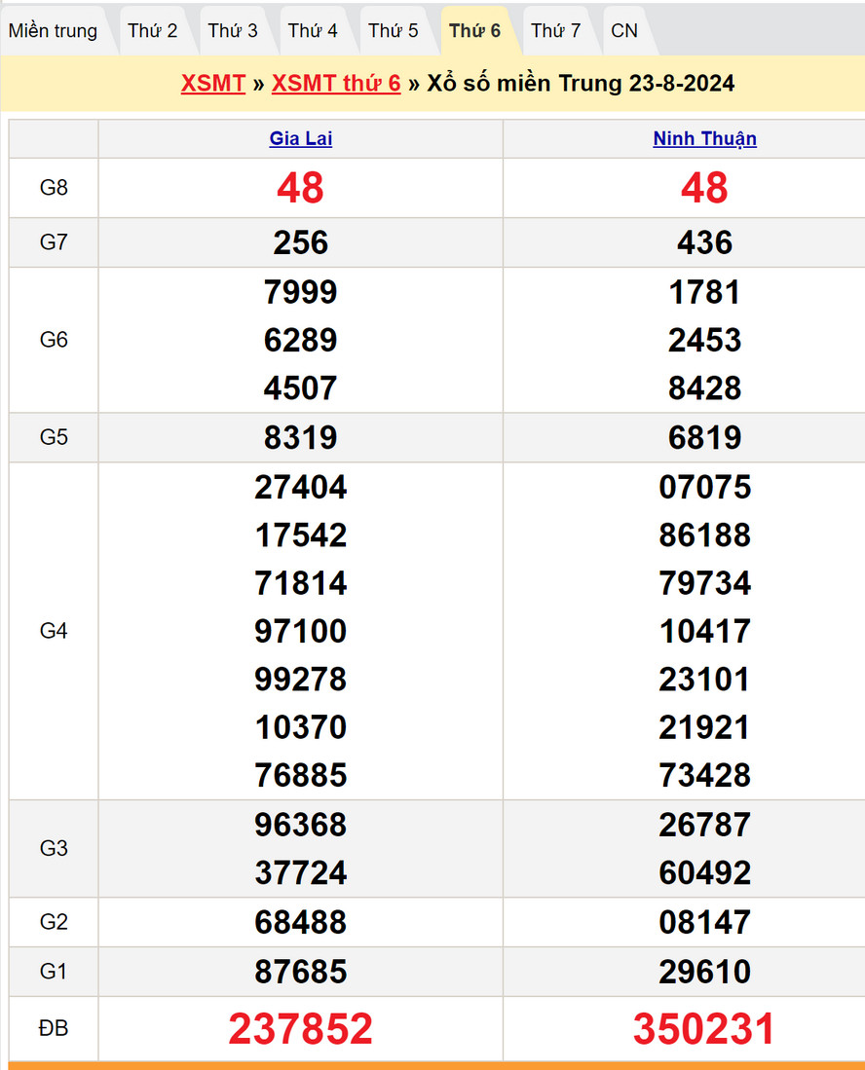
Task: Switch to the Miền trung tab
Action: click(54, 31)
